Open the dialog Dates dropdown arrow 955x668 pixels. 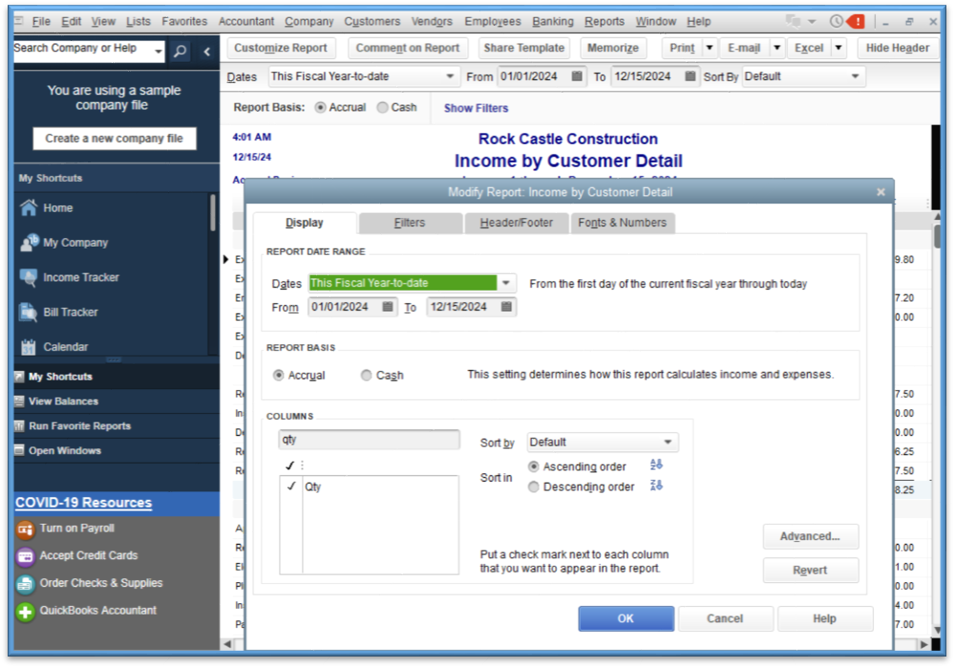click(x=506, y=283)
